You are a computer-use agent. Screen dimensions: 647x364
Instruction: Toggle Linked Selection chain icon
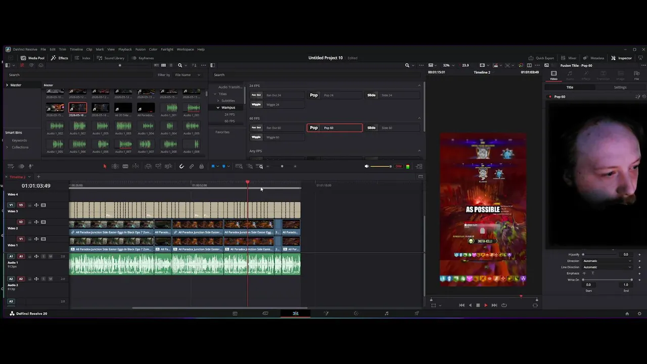coord(192,166)
